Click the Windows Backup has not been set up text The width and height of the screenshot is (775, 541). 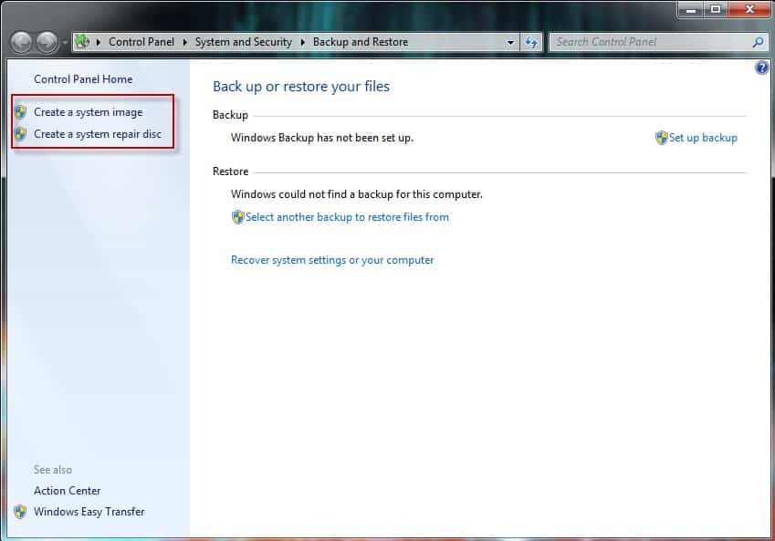point(321,138)
